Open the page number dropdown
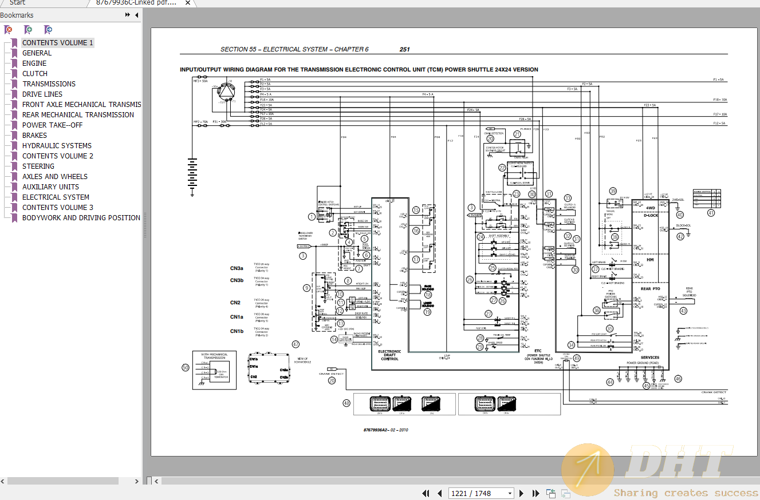 510,493
